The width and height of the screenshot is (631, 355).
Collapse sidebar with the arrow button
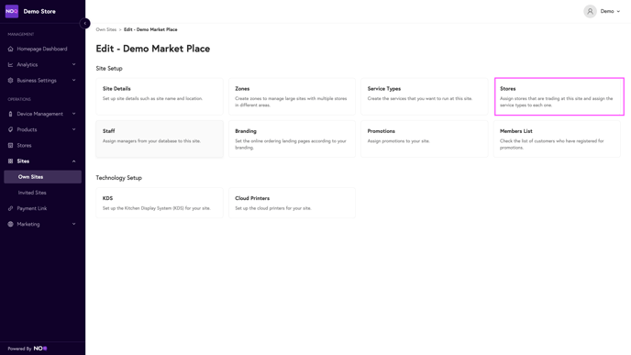tap(85, 23)
